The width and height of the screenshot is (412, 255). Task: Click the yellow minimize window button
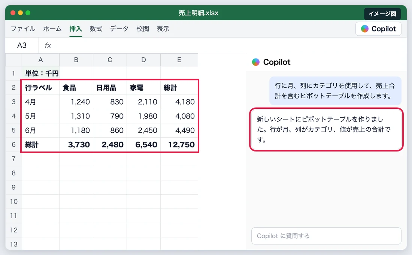pyautogui.click(x=21, y=13)
